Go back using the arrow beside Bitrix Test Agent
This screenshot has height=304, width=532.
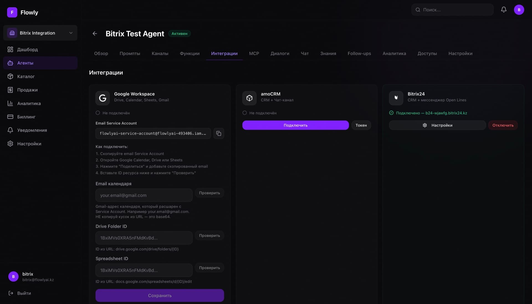[95, 34]
